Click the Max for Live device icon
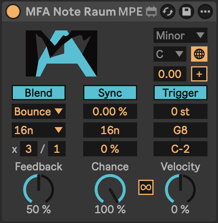Image resolution: width=218 pixels, height=223 pixels. point(151,12)
